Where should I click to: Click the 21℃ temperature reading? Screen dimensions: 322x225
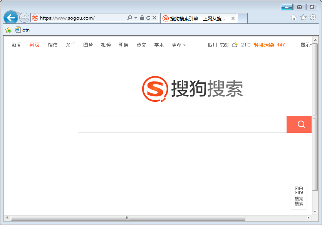coord(246,45)
